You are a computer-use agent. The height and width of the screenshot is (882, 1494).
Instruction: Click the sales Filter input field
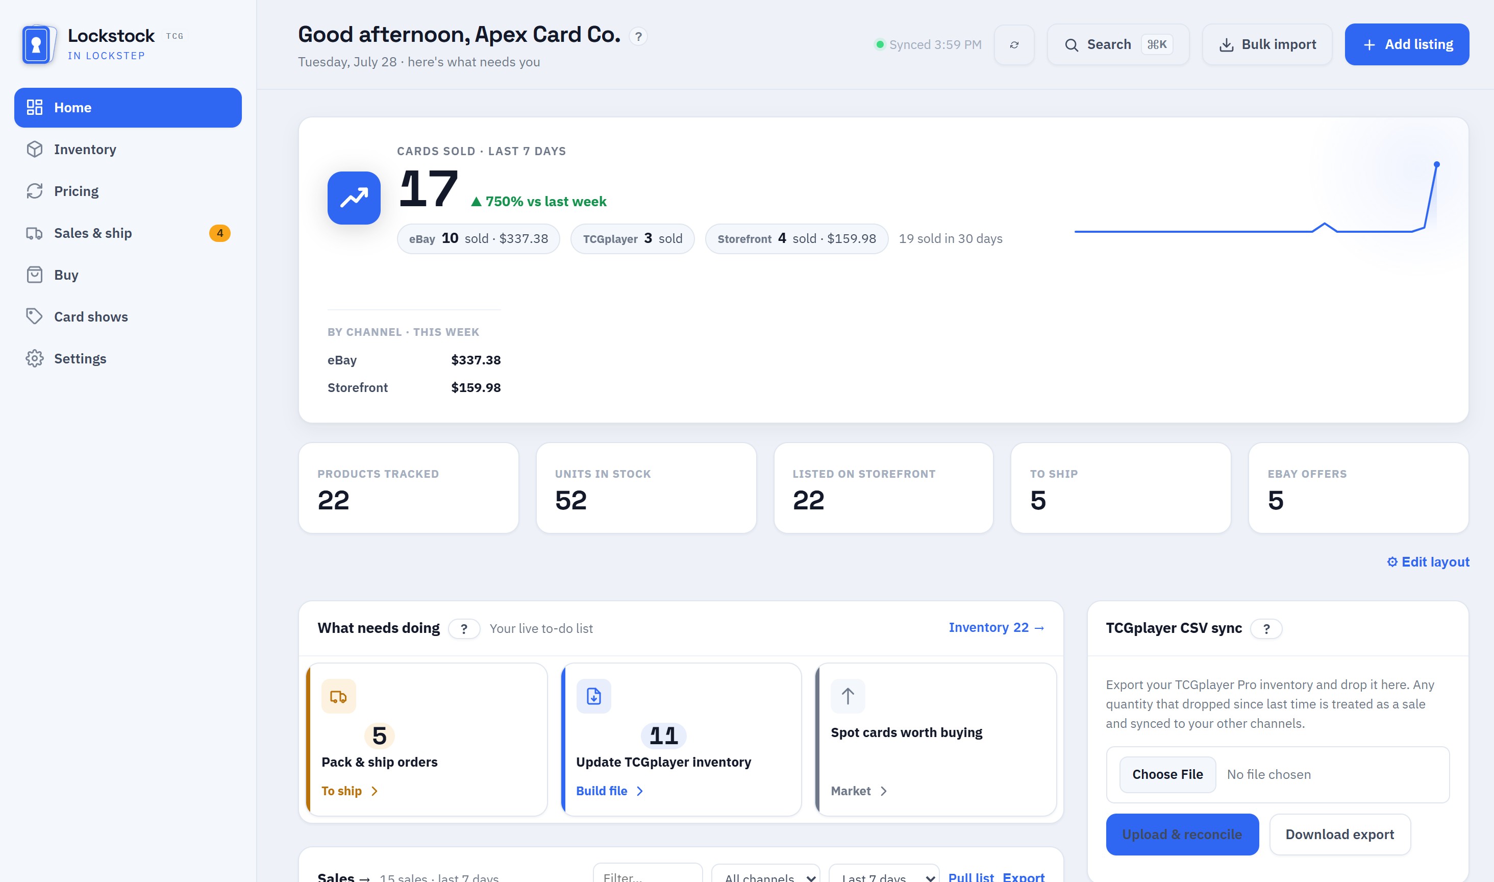648,873
